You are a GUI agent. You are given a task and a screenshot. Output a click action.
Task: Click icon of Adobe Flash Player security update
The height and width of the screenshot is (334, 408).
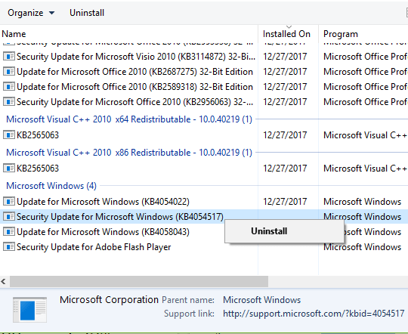coord(9,247)
